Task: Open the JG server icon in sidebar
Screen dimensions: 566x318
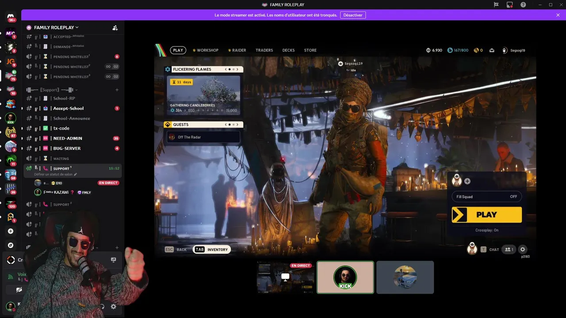Action: (x=11, y=61)
